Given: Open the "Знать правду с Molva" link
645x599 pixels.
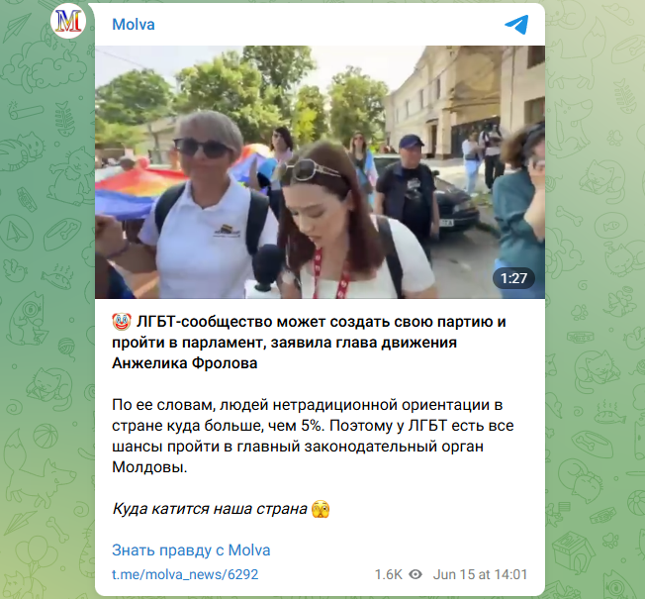Looking at the screenshot, I should [191, 550].
